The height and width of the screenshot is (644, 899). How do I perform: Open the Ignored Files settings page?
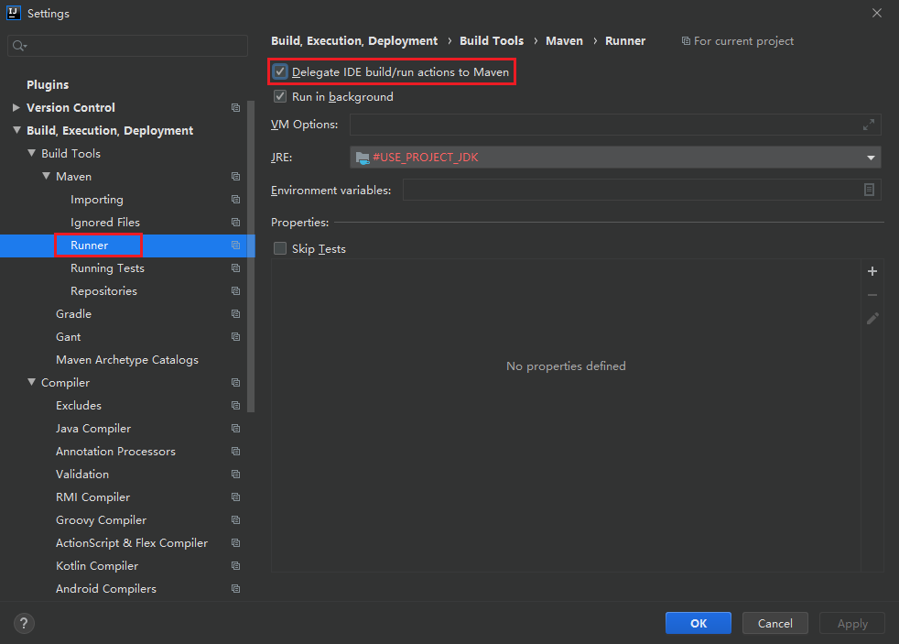pyautogui.click(x=105, y=223)
